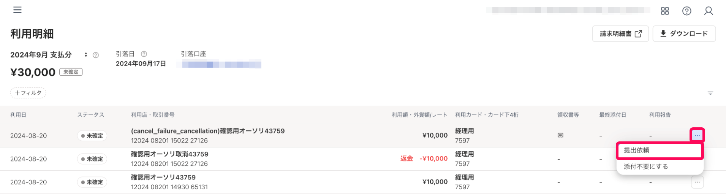This screenshot has width=726, height=195.
Task: Click help icon beside 2024年9月 支払分
Action: click(96, 55)
